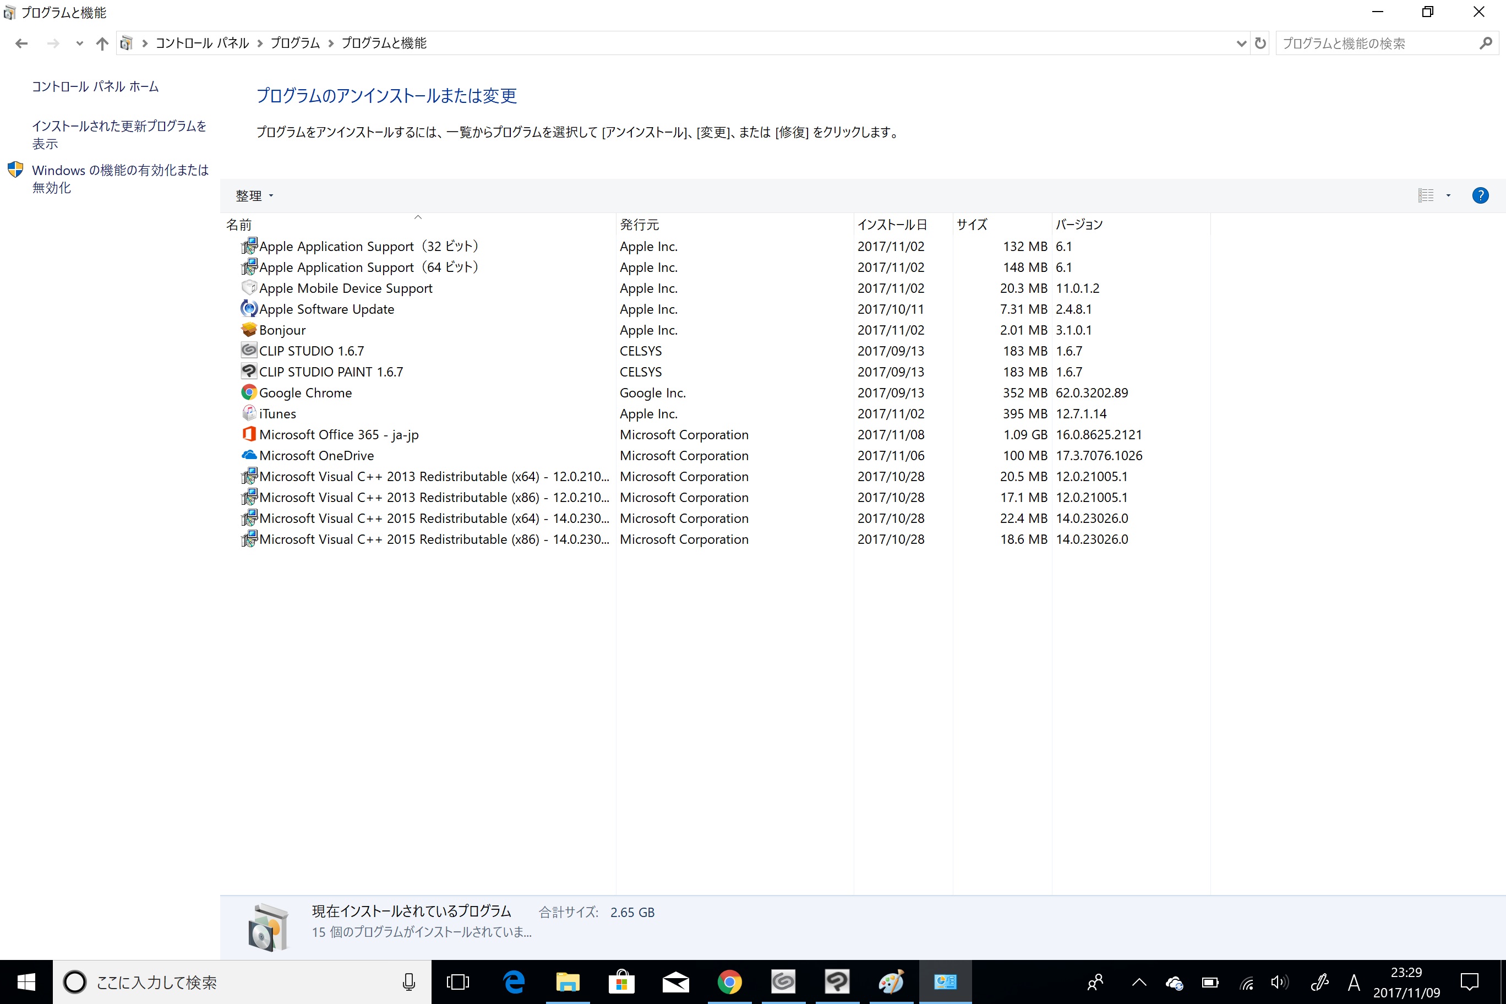
Task: Sort by 発行元 column header
Action: [x=735, y=224]
